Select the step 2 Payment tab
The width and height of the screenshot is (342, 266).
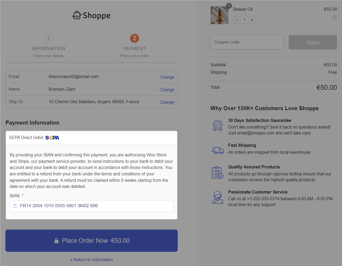pos(135,46)
